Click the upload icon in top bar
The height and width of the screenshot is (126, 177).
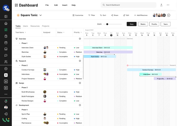[161, 5]
